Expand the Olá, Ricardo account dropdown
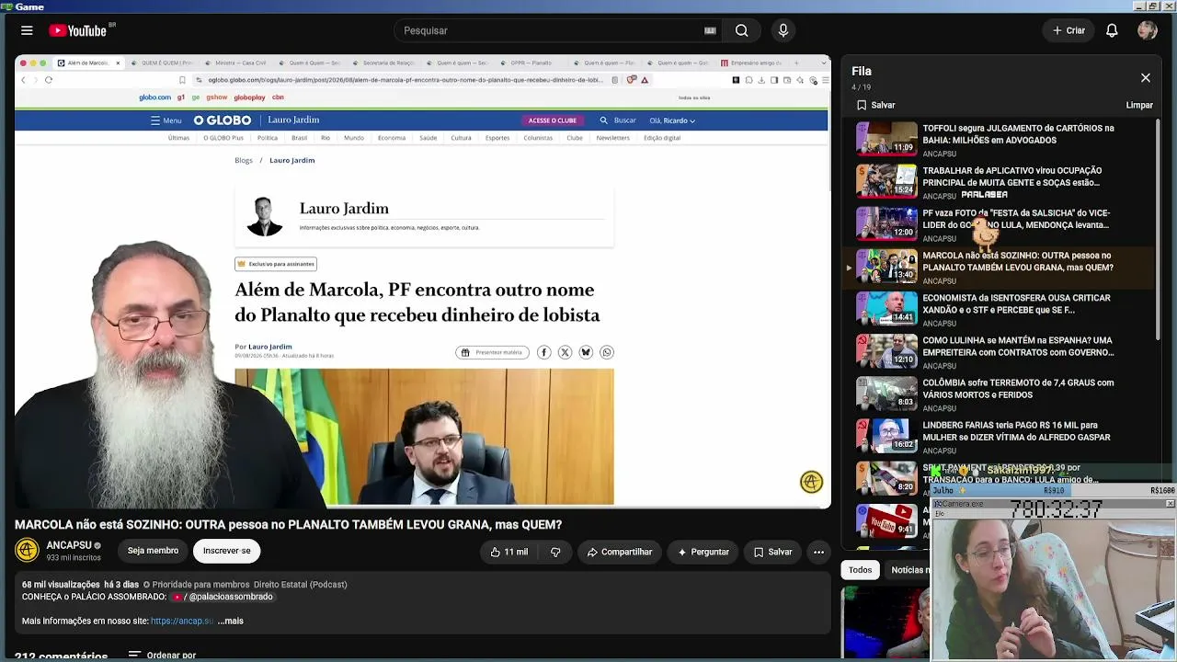This screenshot has height=662, width=1177. click(x=672, y=120)
